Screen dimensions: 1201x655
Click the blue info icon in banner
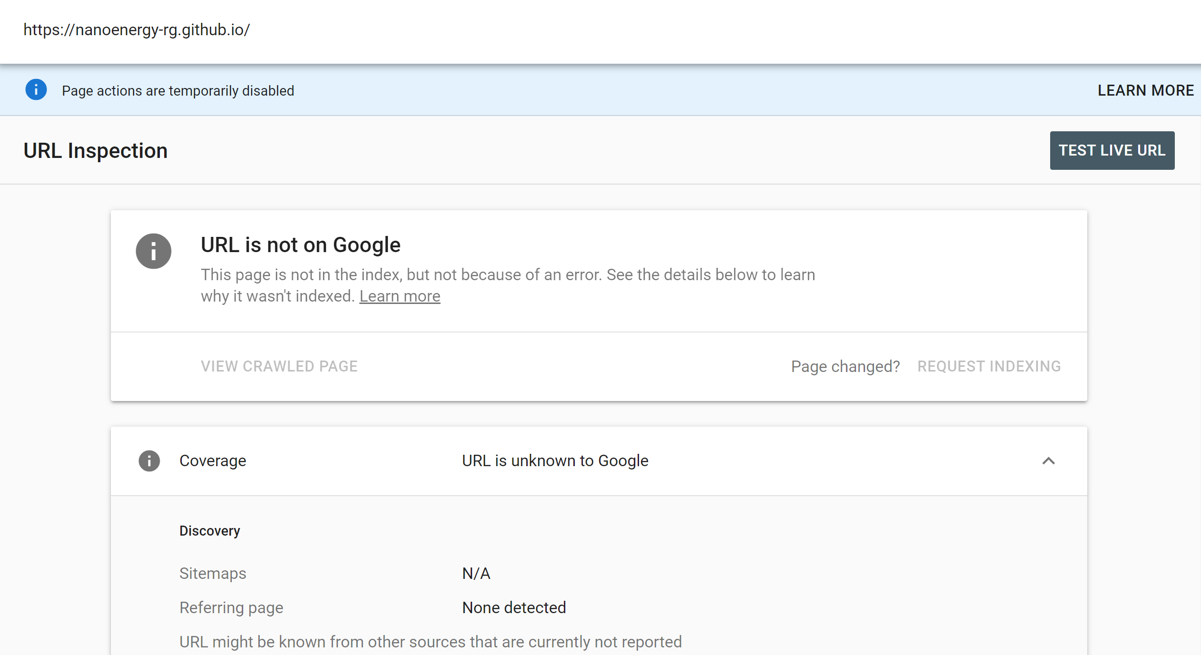pyautogui.click(x=36, y=90)
